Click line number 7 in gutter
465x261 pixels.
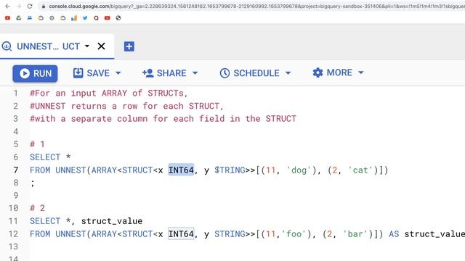[x=16, y=170]
